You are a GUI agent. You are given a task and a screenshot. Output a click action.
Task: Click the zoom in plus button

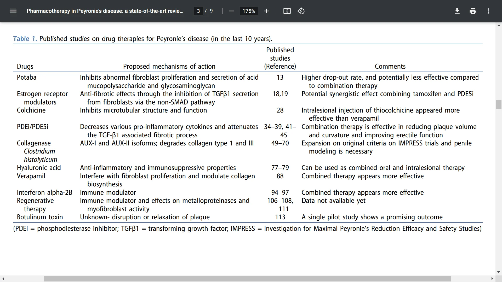click(x=266, y=11)
